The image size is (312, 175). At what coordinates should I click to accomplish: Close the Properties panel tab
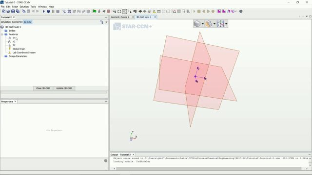pyautogui.click(x=15, y=102)
